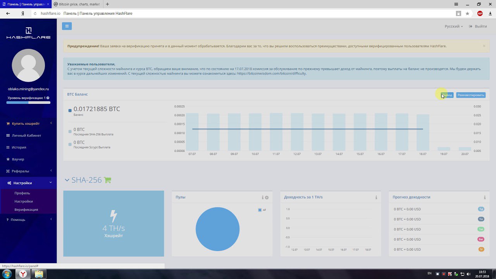Image resolution: width=496 pixels, height=279 pixels.
Task: Click verification level help question icon
Action: tap(48, 98)
